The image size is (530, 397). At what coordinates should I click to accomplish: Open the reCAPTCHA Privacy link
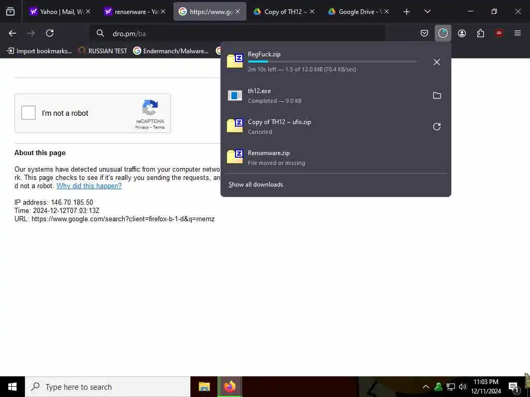[x=142, y=127]
